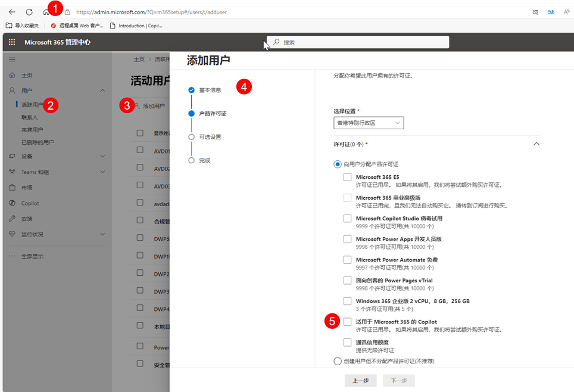Image resolution: width=574 pixels, height=392 pixels.
Task: Click the 设备 device icon in the sidebar
Action: coord(12,156)
